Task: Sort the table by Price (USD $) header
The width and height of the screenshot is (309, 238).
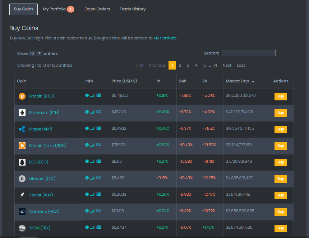Action: (131, 81)
